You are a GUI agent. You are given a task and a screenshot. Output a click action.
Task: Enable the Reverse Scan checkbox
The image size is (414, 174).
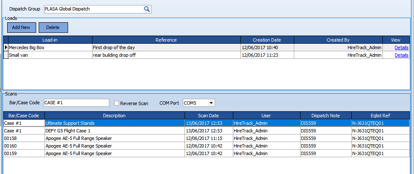[117, 103]
